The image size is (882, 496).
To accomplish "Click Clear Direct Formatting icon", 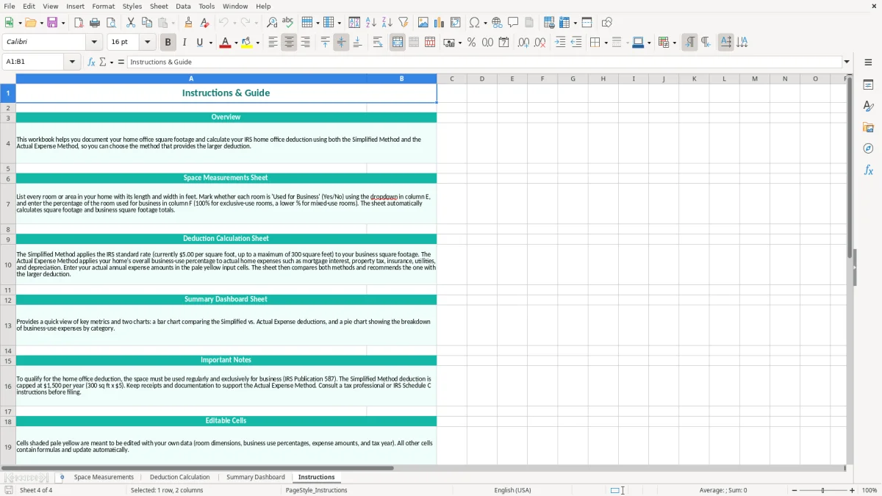I will point(204,23).
